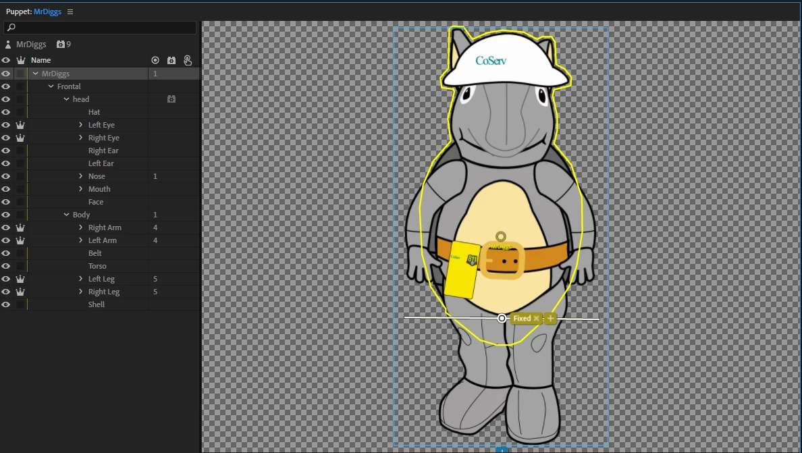The image size is (802, 453).
Task: Click the plus button beside Fixed tag
Action: pyautogui.click(x=550, y=319)
